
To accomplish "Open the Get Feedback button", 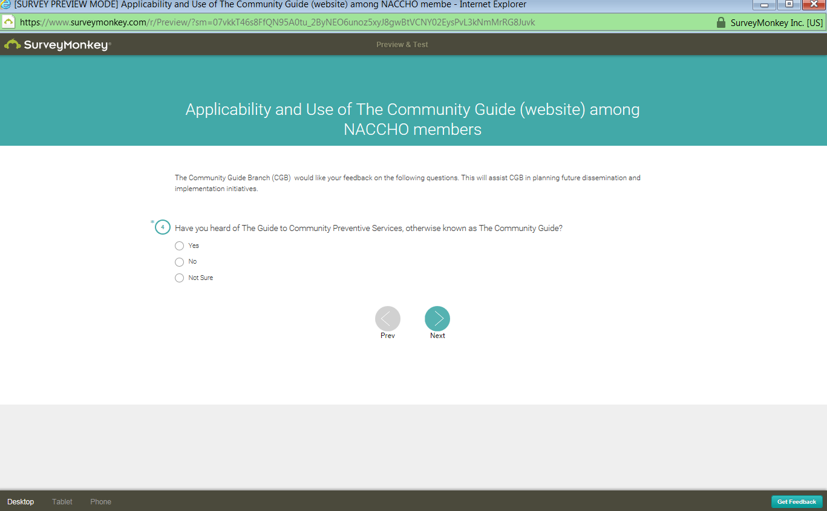I will (x=797, y=502).
